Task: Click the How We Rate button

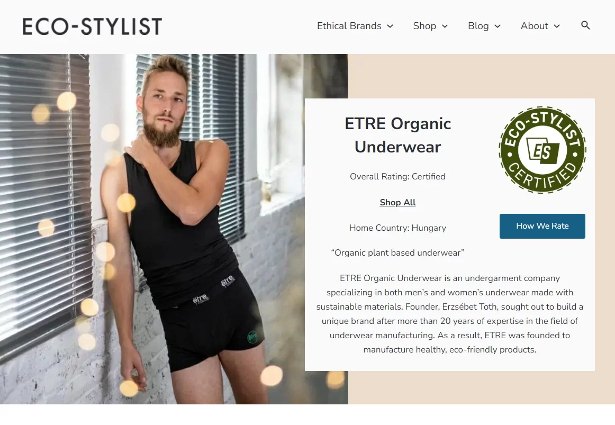Action: point(542,226)
